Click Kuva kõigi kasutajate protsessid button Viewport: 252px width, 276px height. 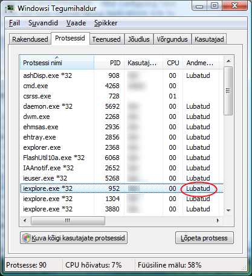[74, 238]
